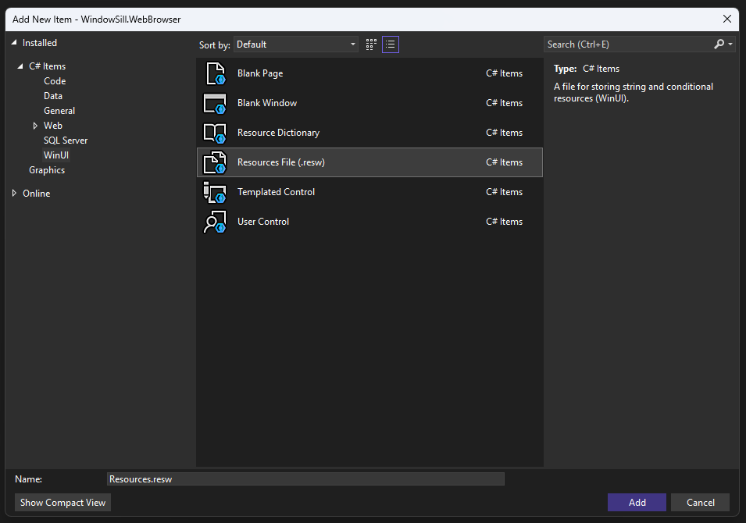Select the Graphics category
The image size is (746, 523).
pyautogui.click(x=47, y=170)
